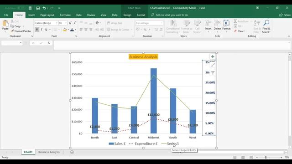This screenshot has height=164, width=292.
Task: Click Format Painter
Action: coord(21,31)
